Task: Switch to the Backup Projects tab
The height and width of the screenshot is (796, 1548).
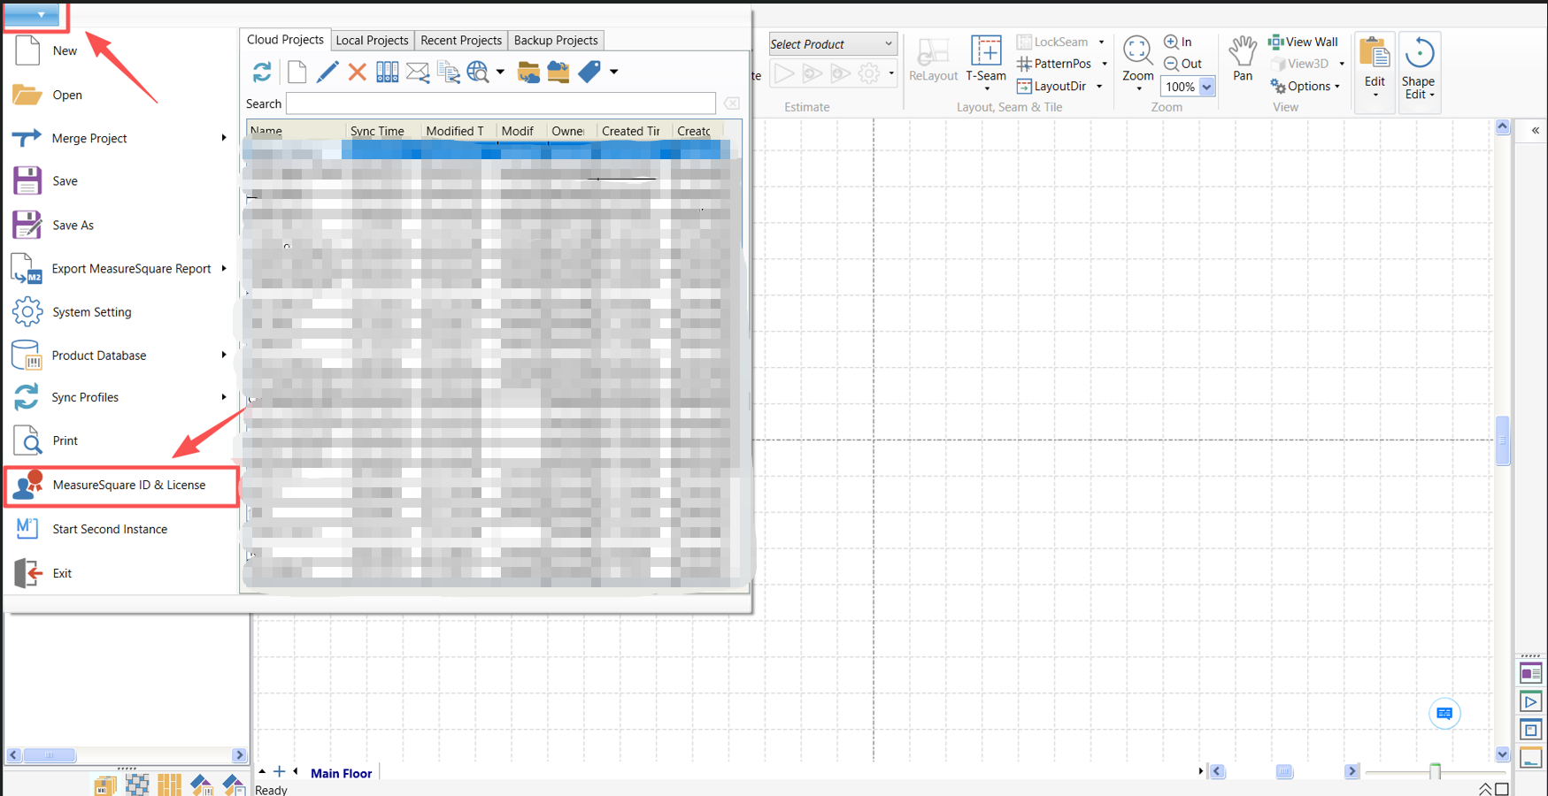Action: (556, 41)
